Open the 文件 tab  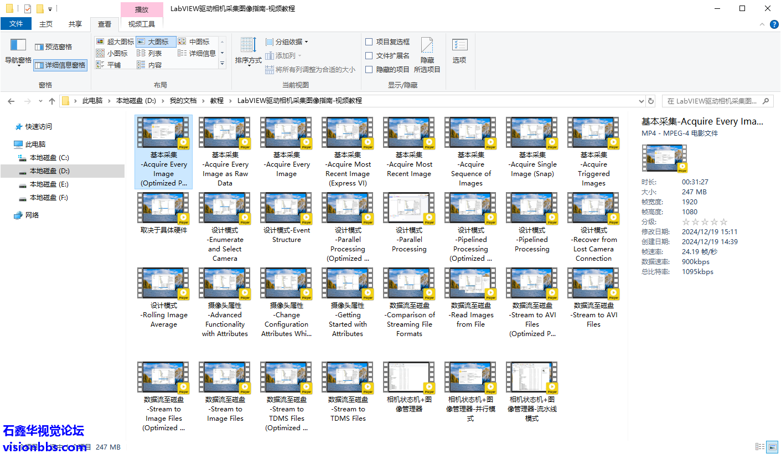(16, 24)
